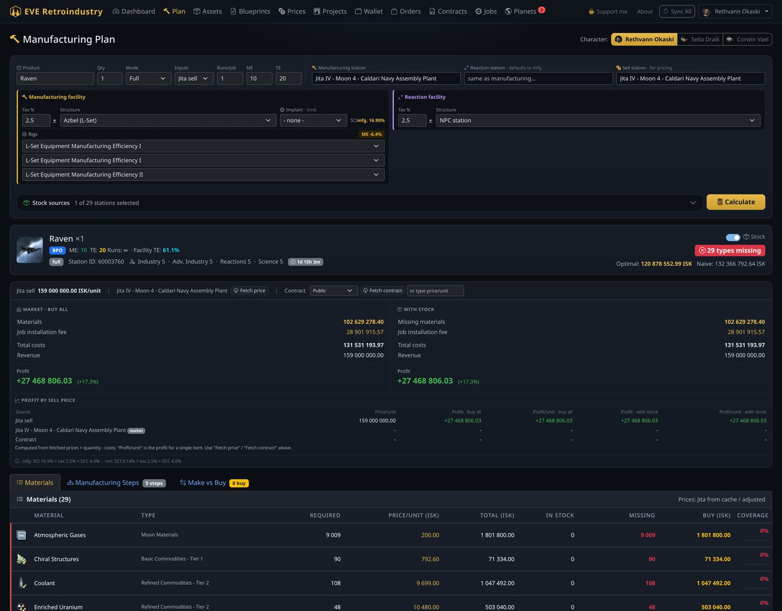Click the market badge beside Jita IV row
The image size is (782, 611).
coord(136,431)
